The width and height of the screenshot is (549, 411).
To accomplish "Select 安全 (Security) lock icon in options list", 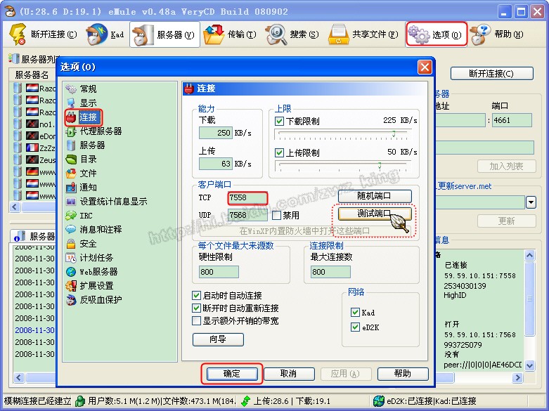I will pyautogui.click(x=71, y=244).
